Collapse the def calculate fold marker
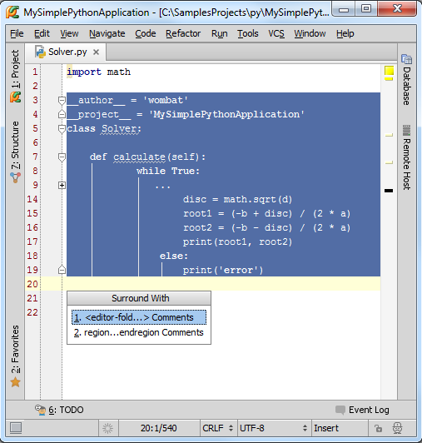 click(62, 157)
